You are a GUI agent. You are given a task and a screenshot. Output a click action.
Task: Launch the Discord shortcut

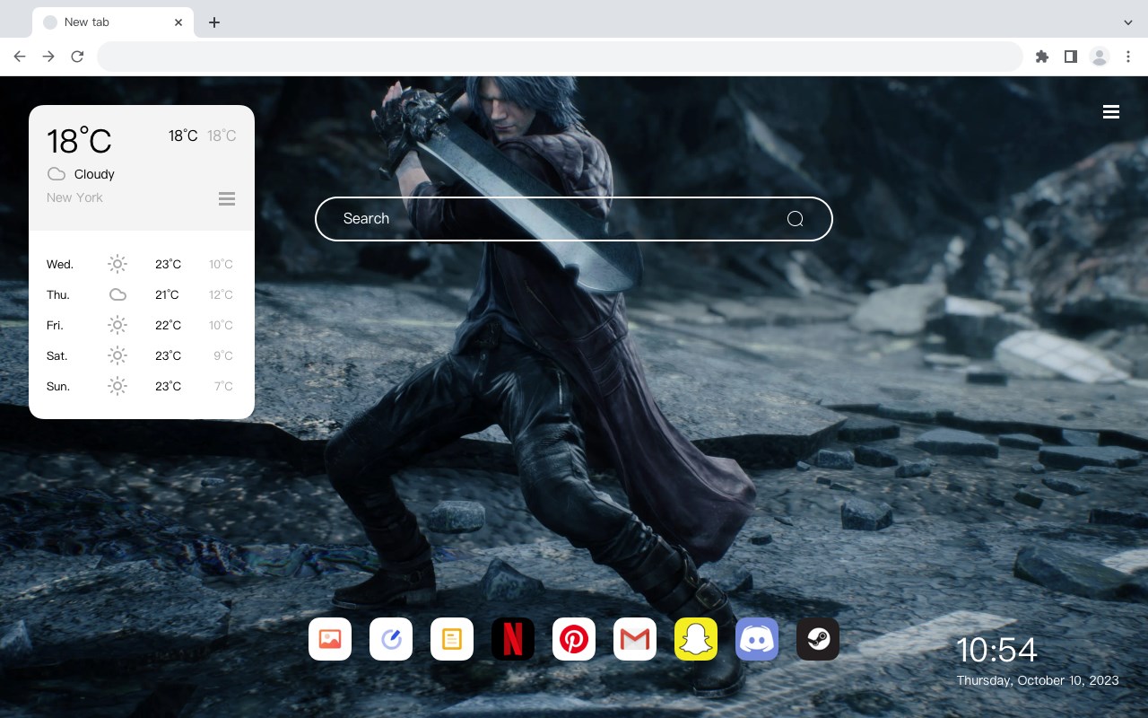tap(757, 639)
